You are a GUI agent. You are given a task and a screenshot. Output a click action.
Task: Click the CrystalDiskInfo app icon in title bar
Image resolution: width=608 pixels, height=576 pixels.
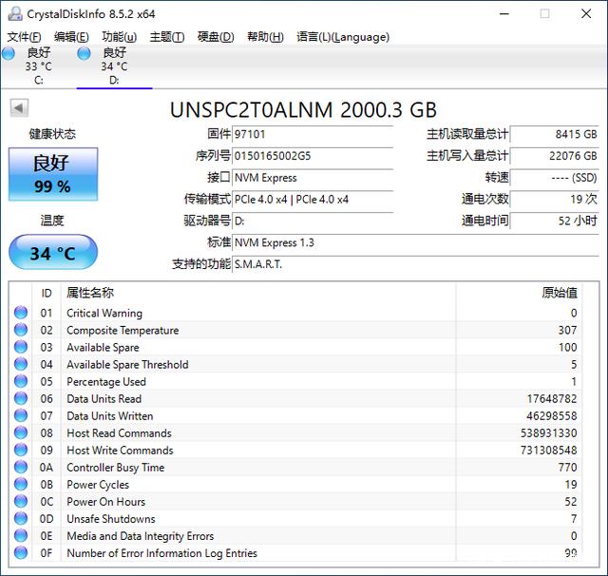click(15, 14)
